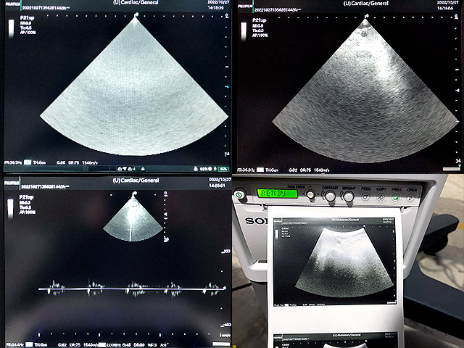The width and height of the screenshot is (464, 348).
Task: Click the OPEN button on the printer
Action: tap(411, 198)
